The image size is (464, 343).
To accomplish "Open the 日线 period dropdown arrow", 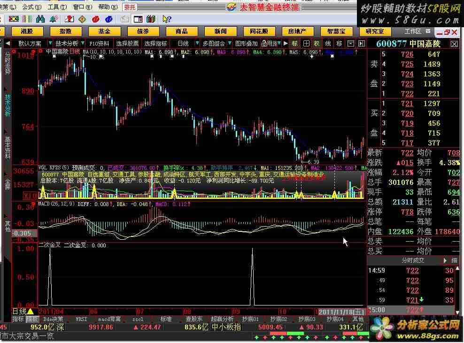I will pos(197,44).
